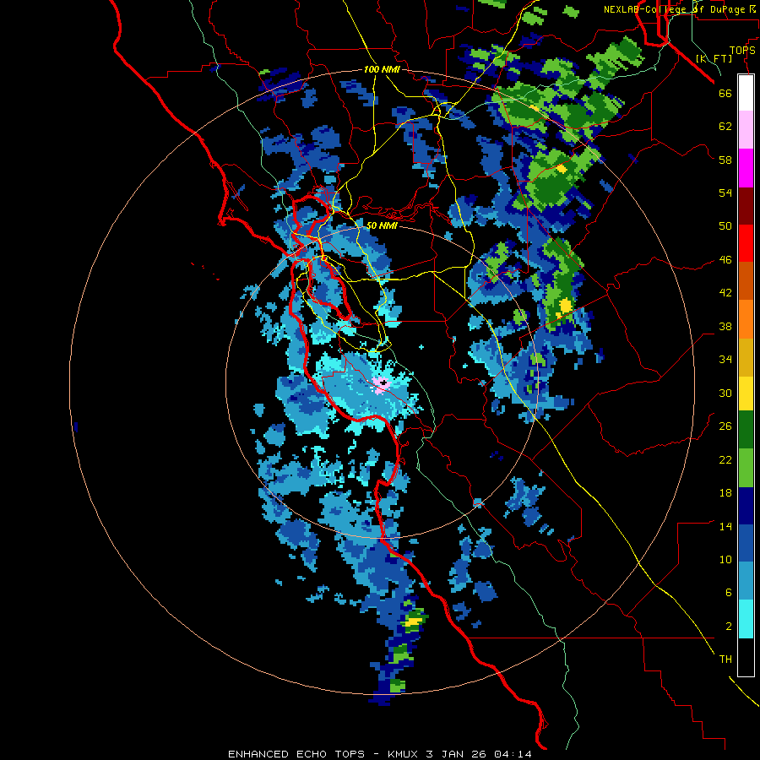This screenshot has height=760, width=760.
Task: Click the '34' legend value
Action: (725, 360)
